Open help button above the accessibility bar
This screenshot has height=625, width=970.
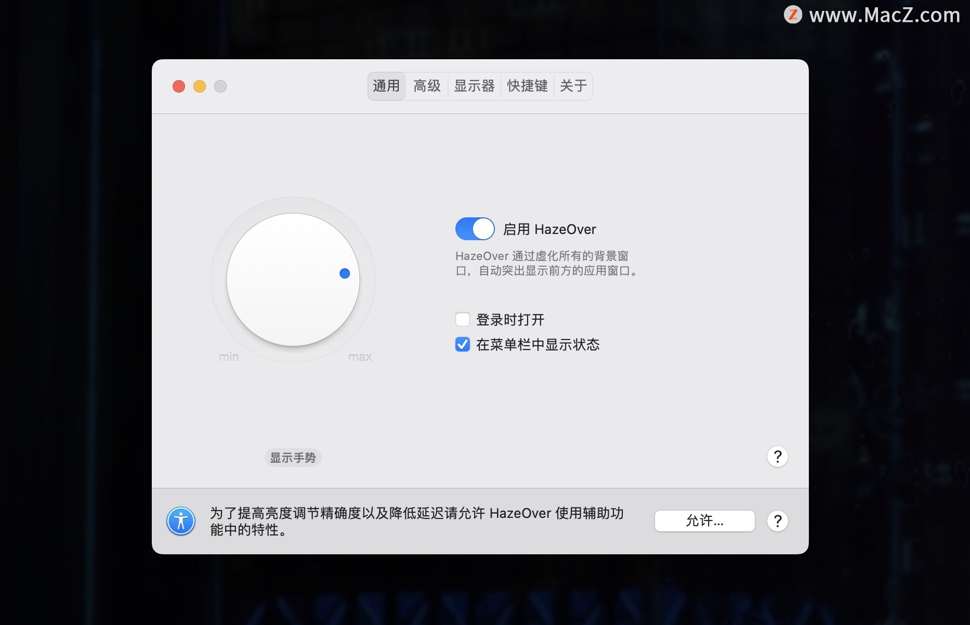click(778, 457)
